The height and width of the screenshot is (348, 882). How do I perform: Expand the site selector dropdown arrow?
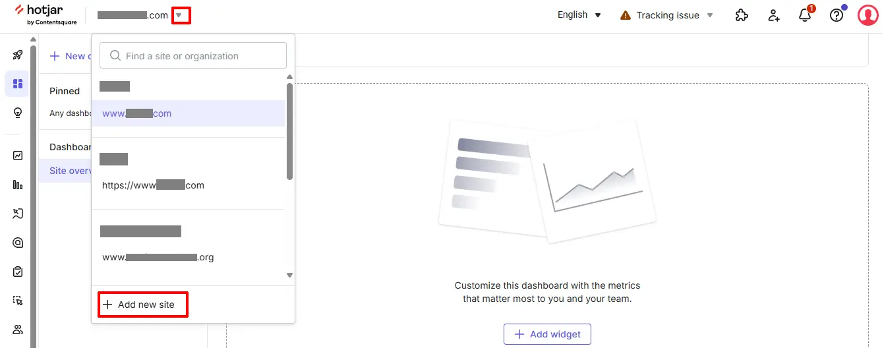click(x=179, y=14)
